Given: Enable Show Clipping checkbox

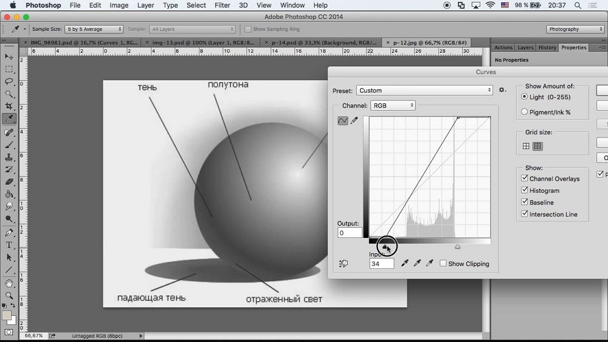Looking at the screenshot, I should (443, 263).
